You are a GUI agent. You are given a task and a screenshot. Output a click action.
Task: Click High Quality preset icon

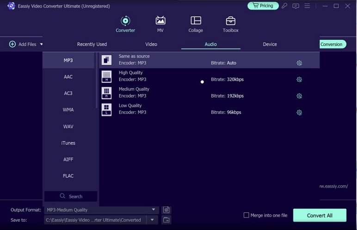(x=106, y=77)
